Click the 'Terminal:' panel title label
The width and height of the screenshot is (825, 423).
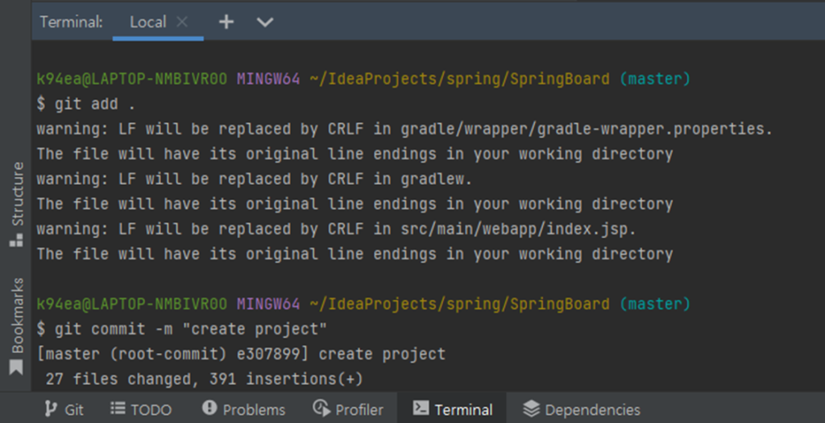point(72,22)
